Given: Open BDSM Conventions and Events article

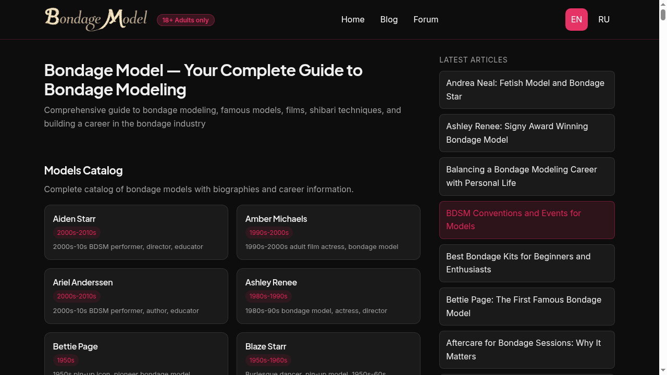Looking at the screenshot, I should coord(526,220).
